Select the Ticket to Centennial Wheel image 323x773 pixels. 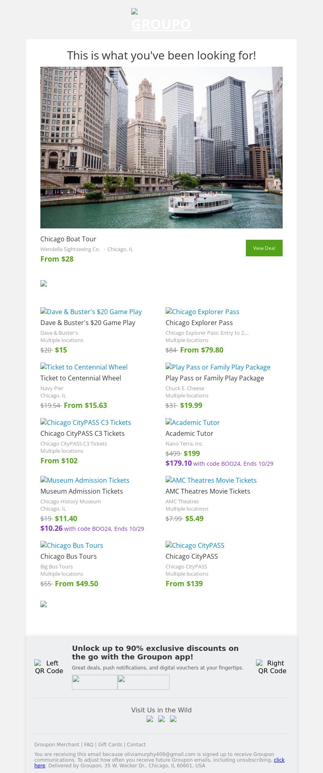coord(84,367)
